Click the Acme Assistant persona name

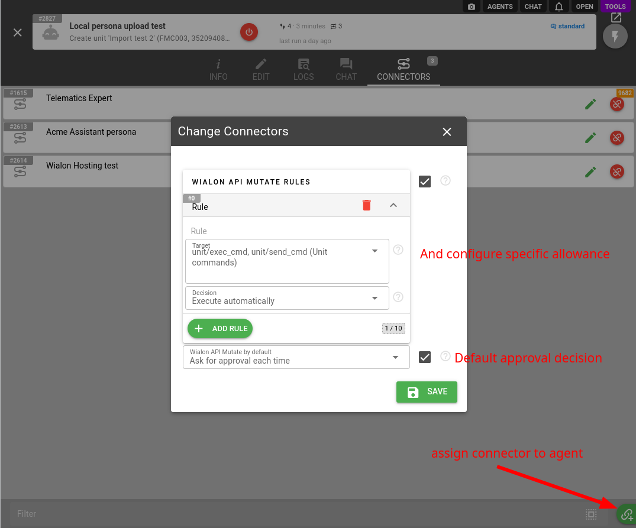[91, 132]
